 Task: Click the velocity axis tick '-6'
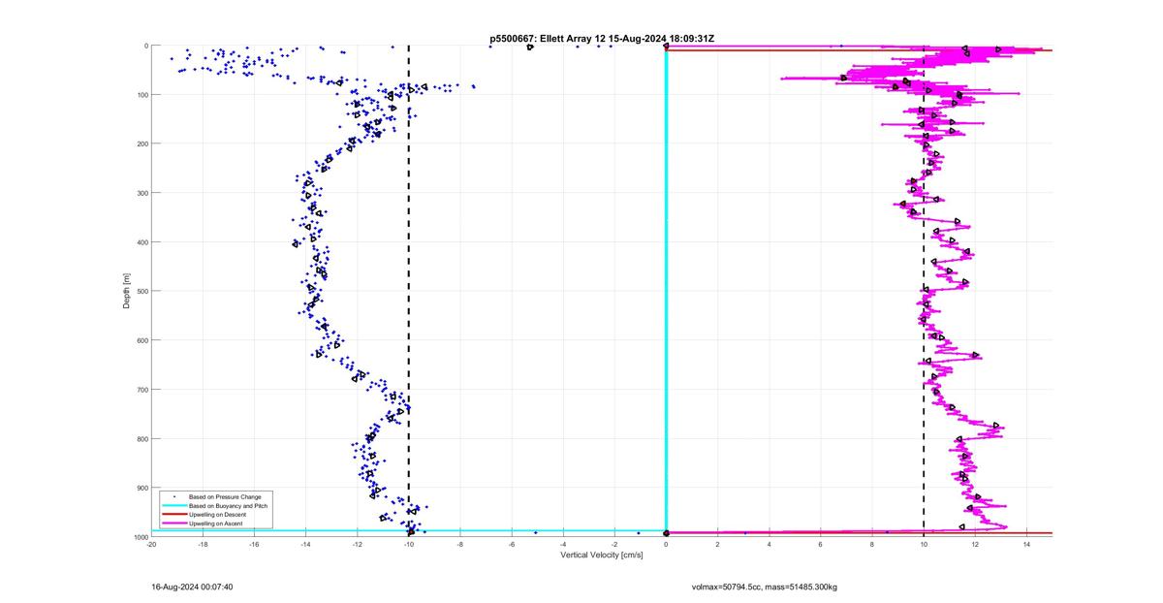pos(511,545)
